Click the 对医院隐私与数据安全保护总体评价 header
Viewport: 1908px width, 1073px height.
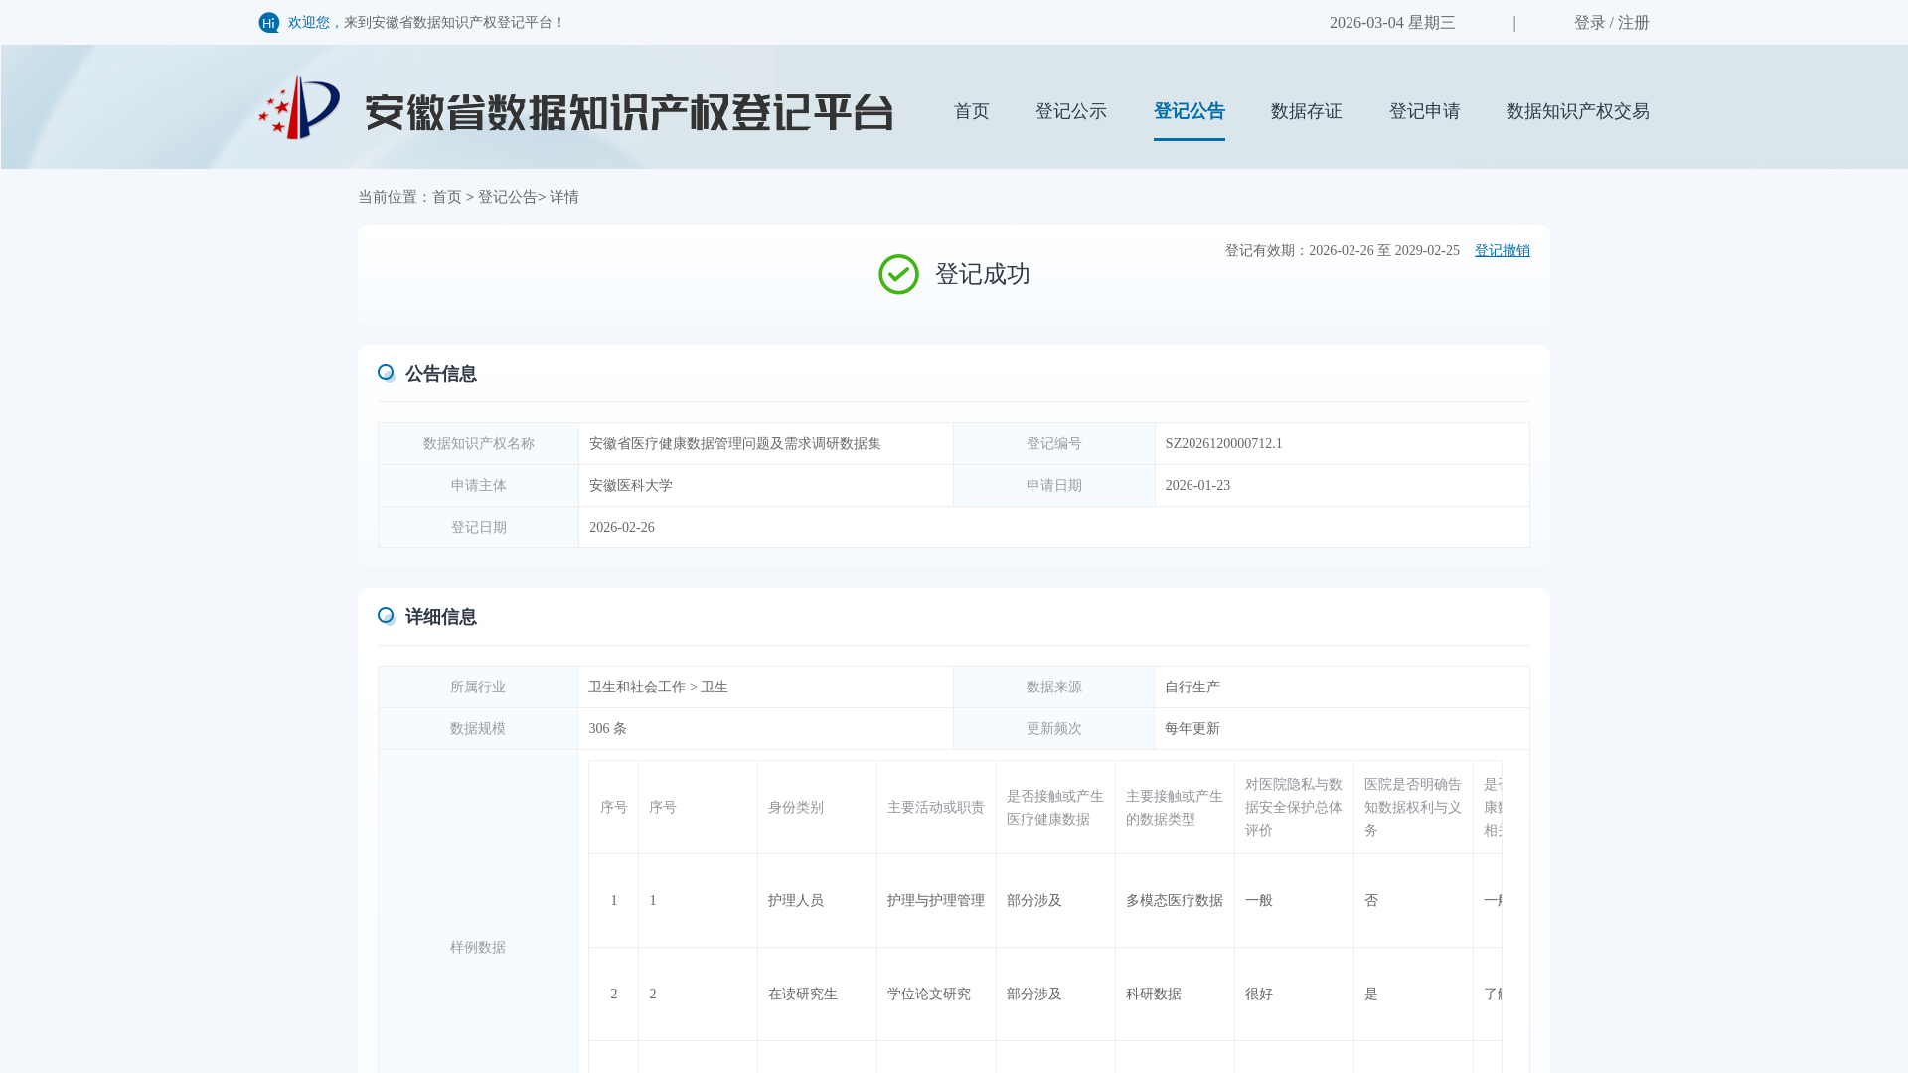coord(1293,808)
